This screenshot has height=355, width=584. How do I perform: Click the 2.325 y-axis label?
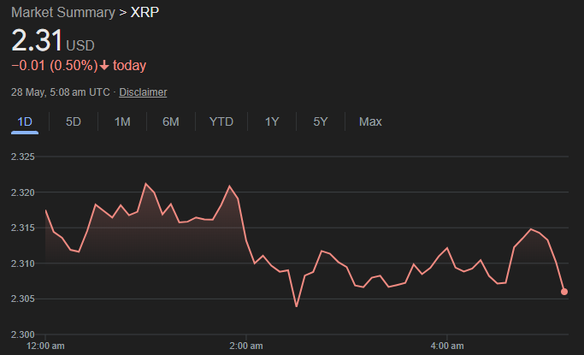[x=22, y=157]
